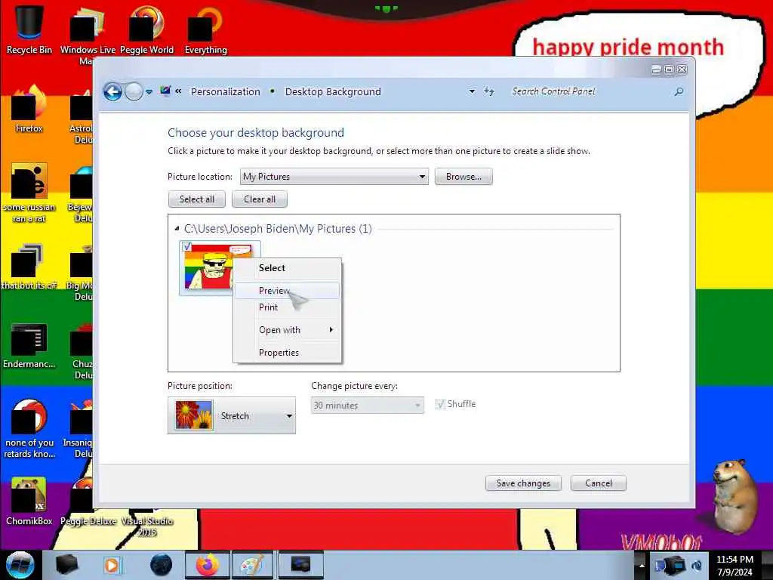773x580 pixels.
Task: Go back with the blue Back arrow
Action: point(112,91)
